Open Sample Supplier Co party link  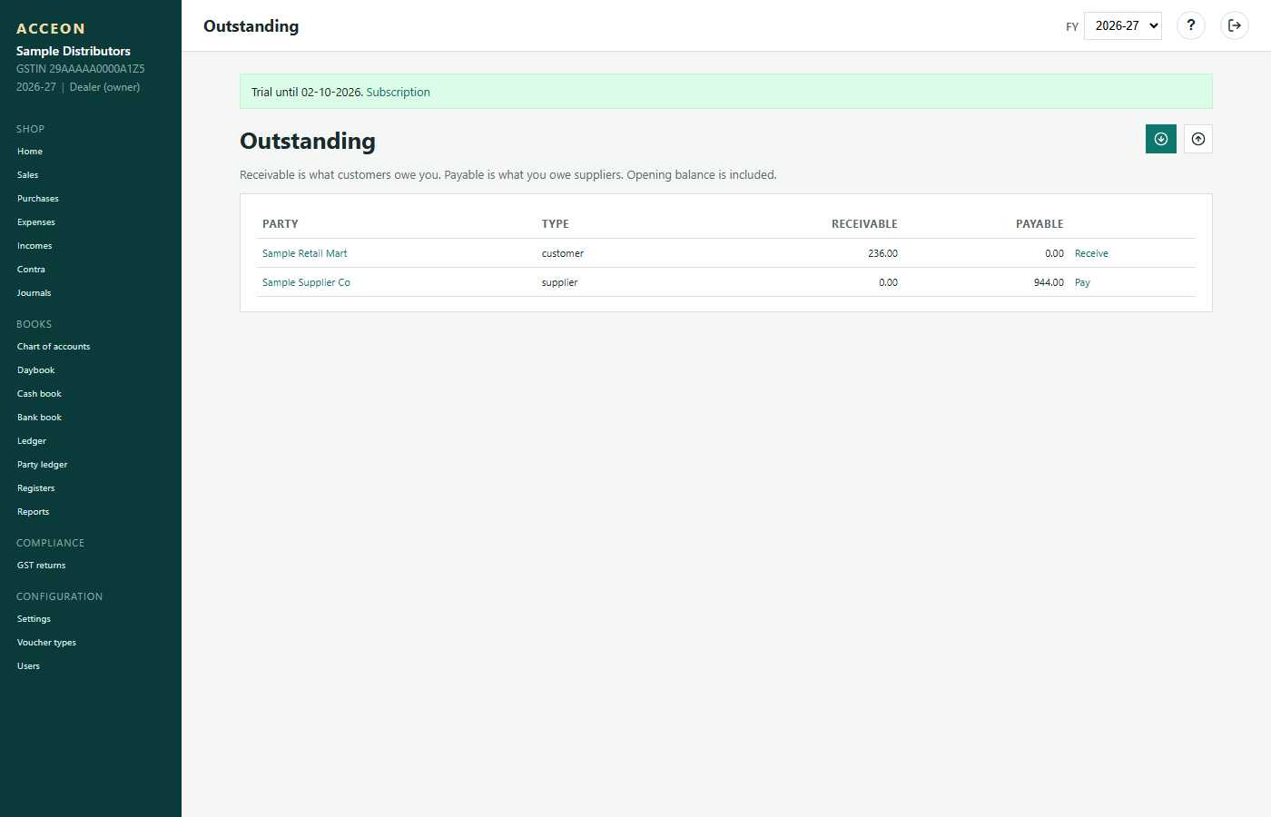[x=306, y=282]
